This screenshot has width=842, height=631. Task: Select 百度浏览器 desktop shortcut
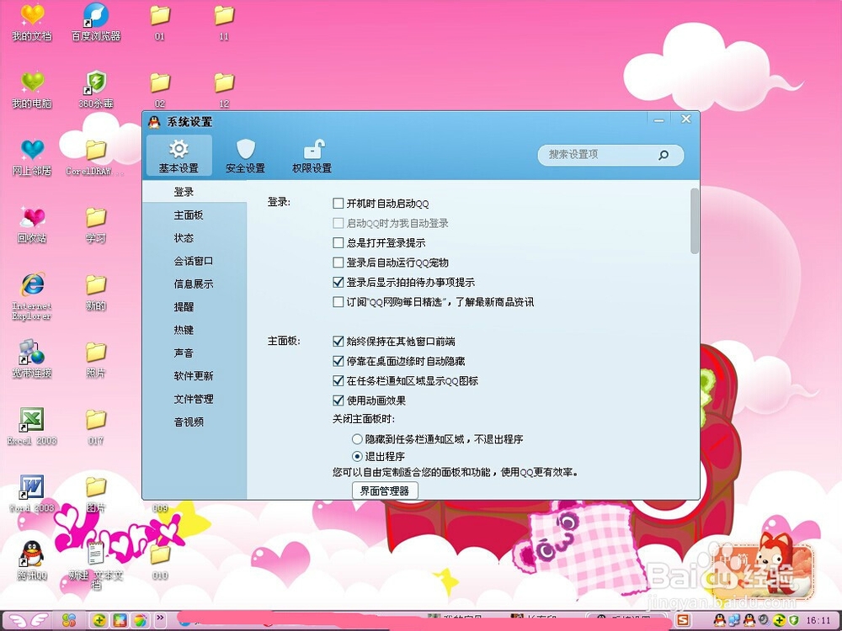[96, 23]
